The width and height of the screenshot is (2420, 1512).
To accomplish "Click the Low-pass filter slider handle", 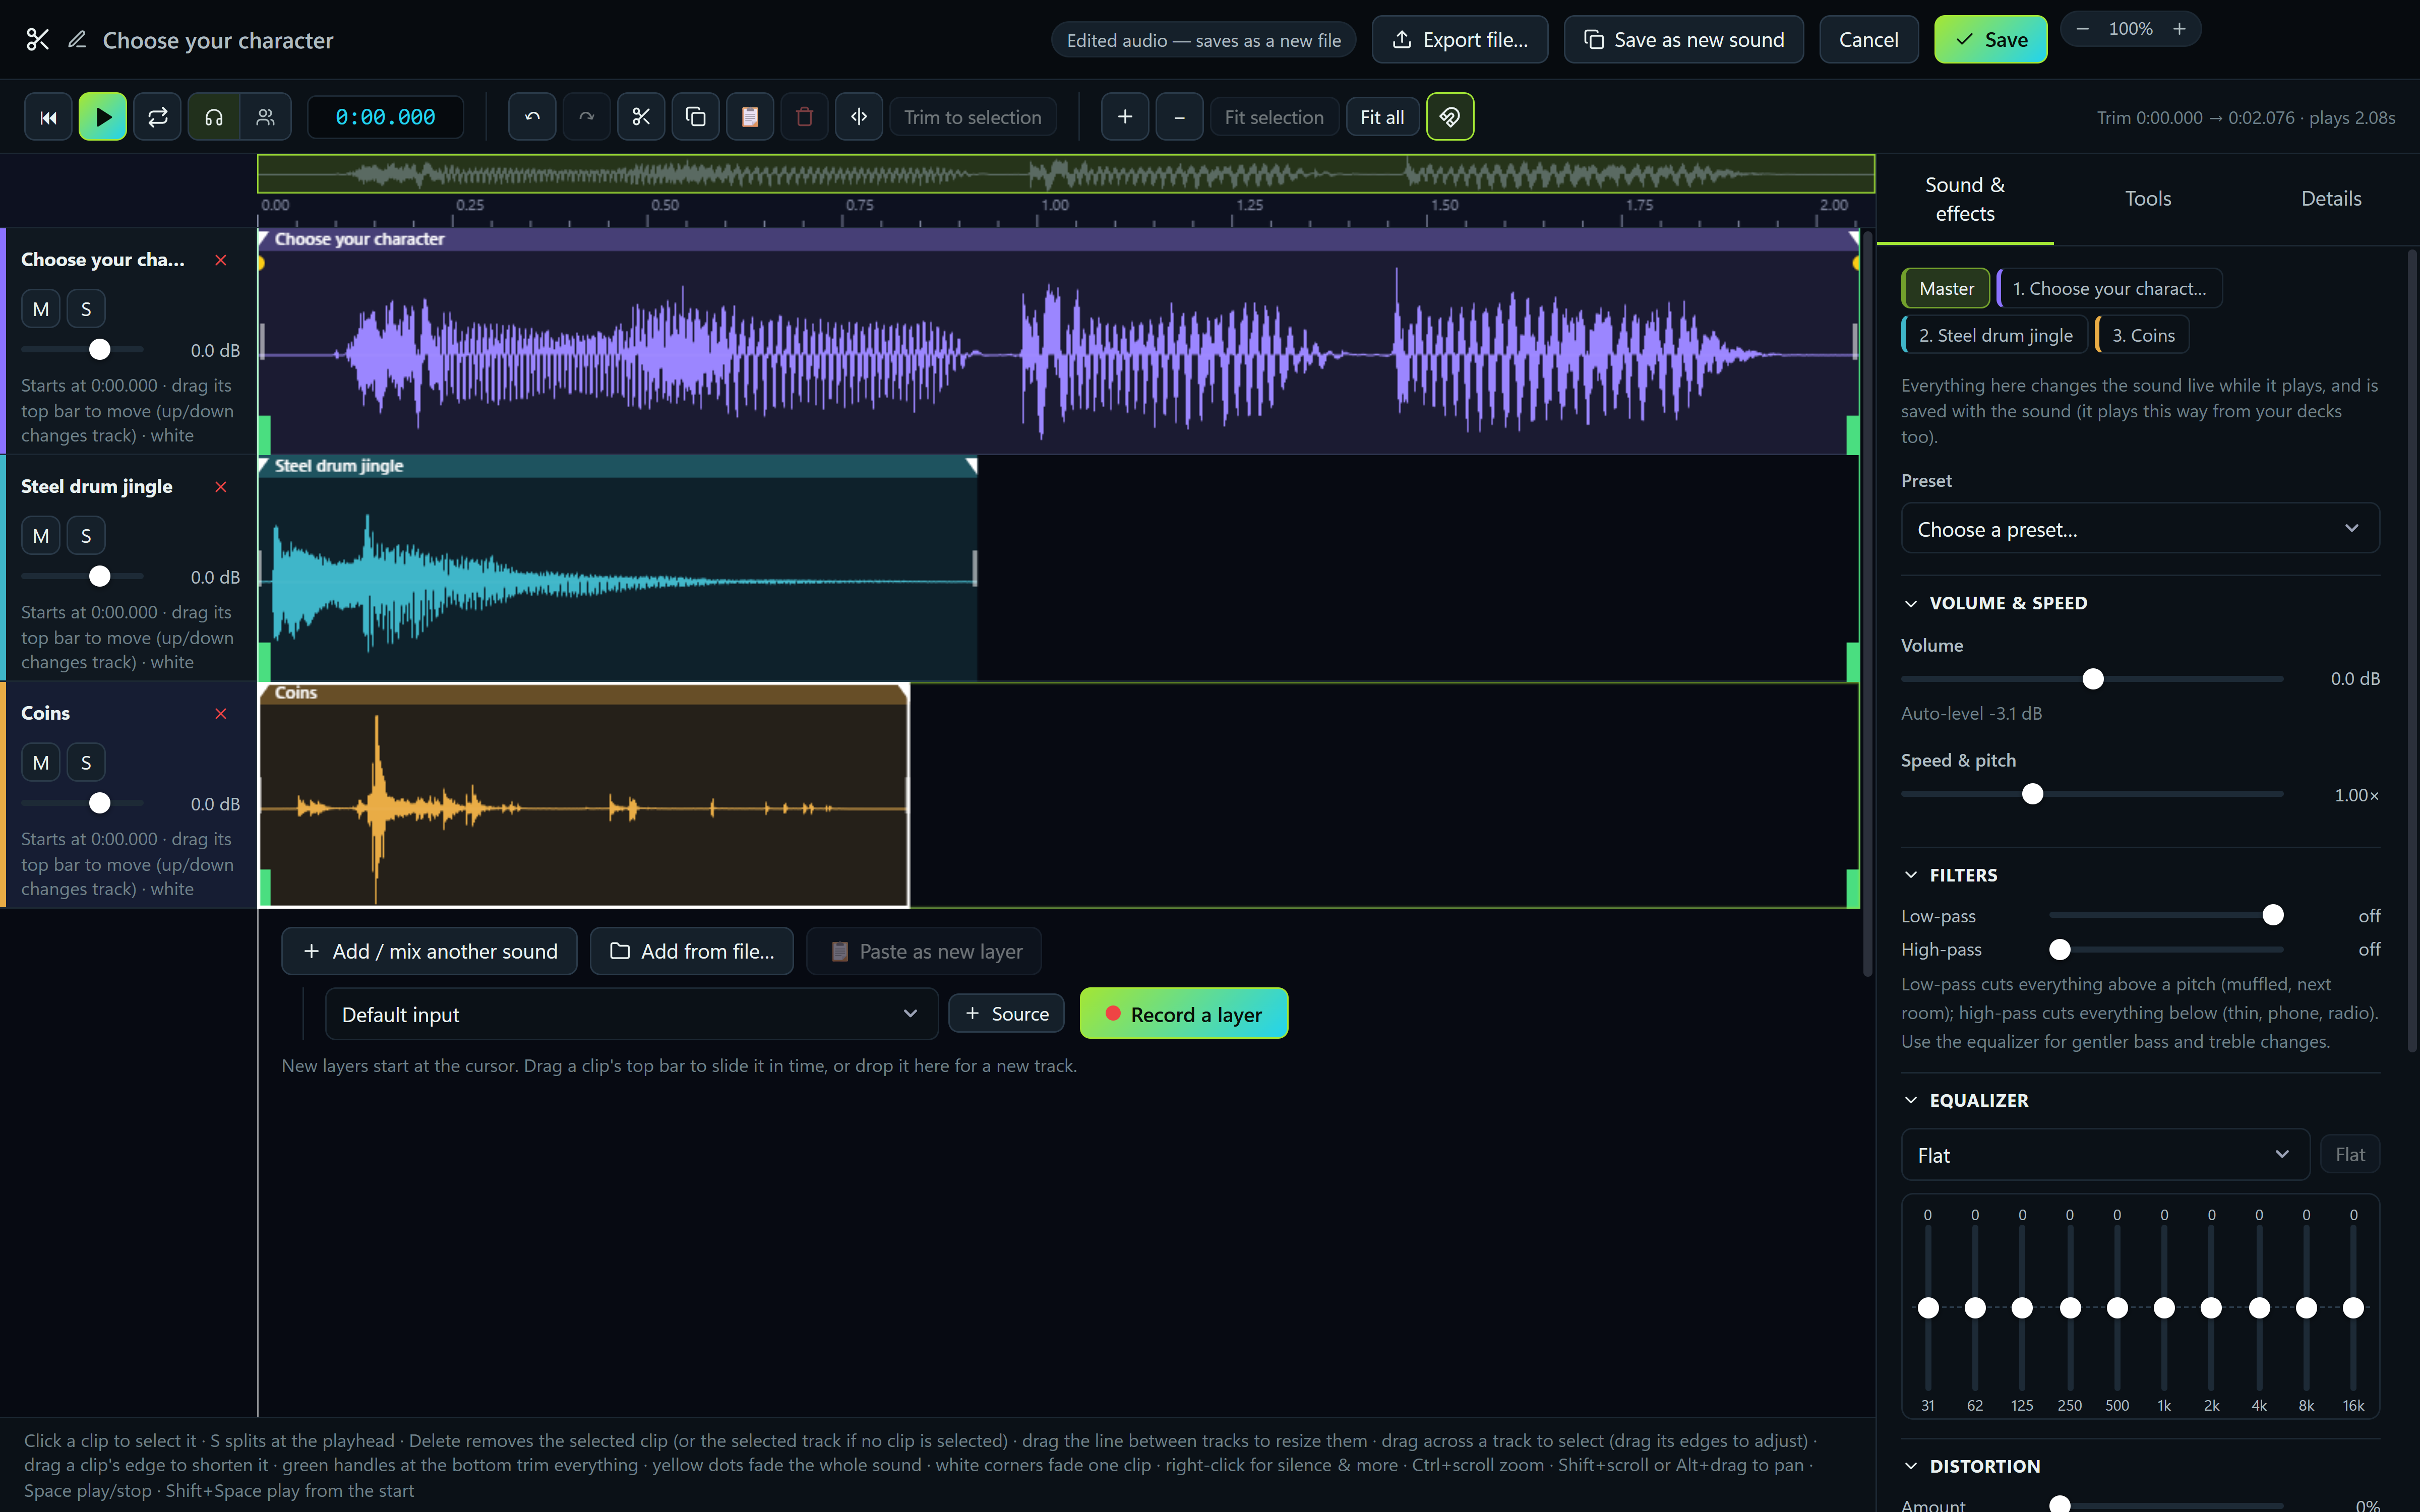I will click(x=2273, y=915).
